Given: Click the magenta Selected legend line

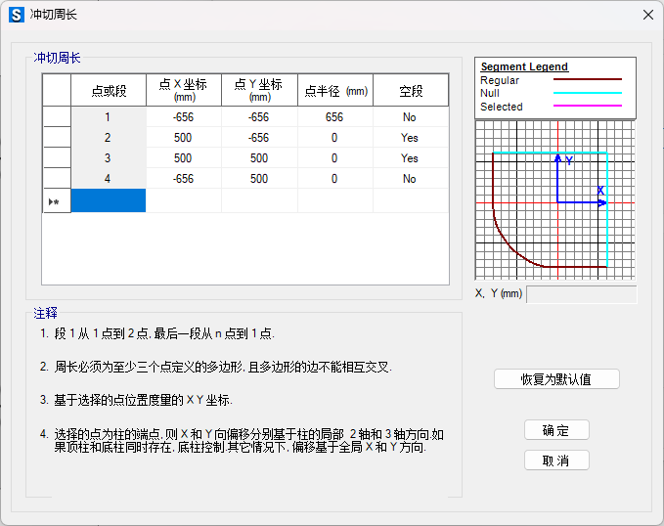Looking at the screenshot, I should tap(588, 107).
